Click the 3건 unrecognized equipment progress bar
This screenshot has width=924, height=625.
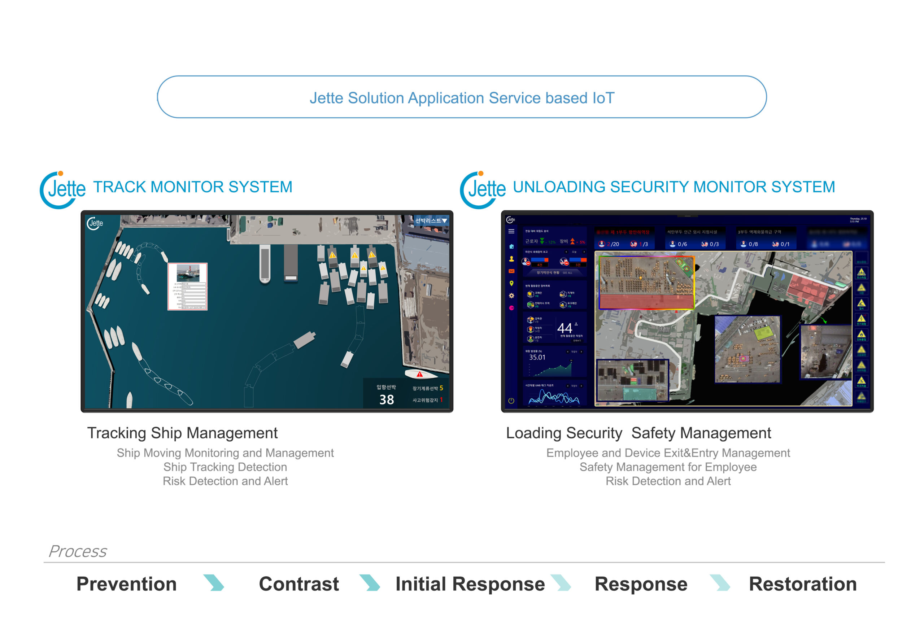pyautogui.click(x=578, y=260)
